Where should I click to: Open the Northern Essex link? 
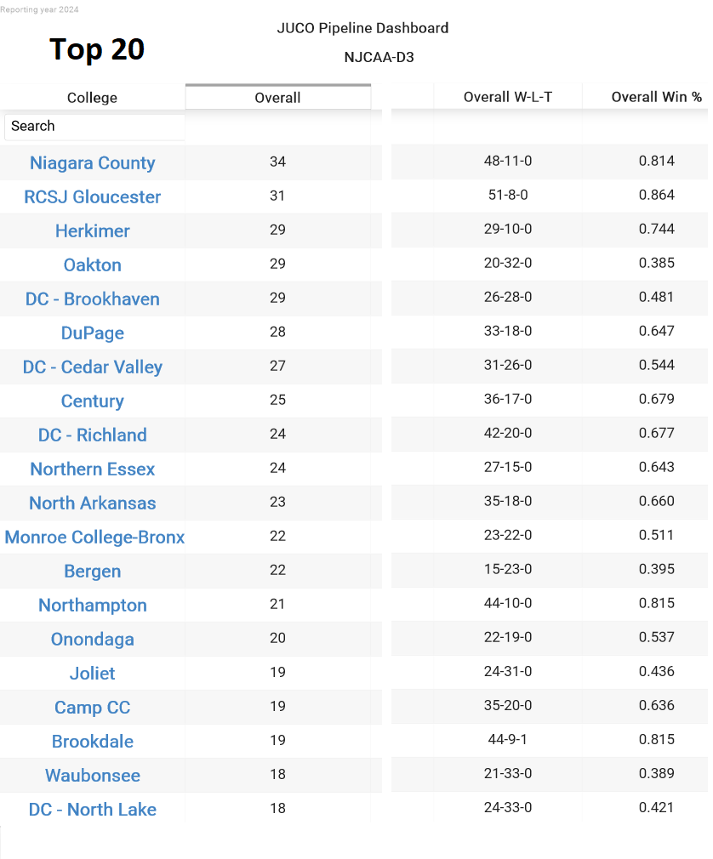(92, 469)
